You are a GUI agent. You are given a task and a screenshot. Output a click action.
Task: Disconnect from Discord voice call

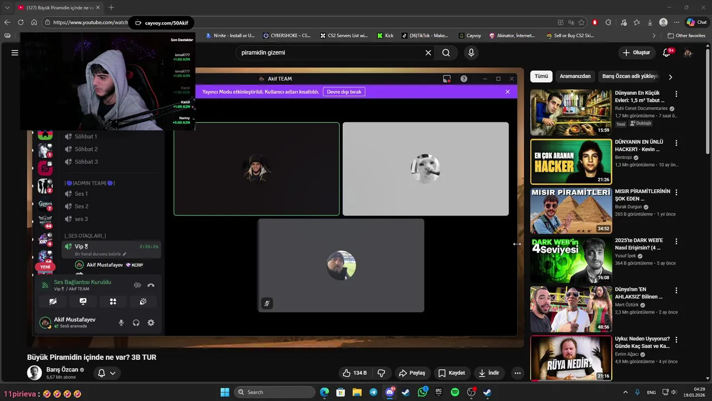(x=151, y=285)
